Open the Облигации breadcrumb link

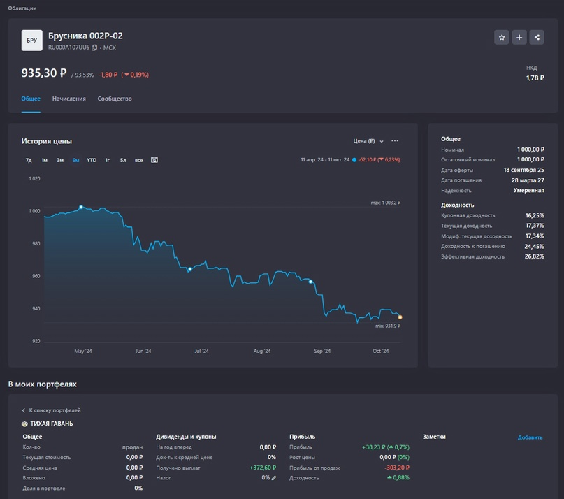22,8
